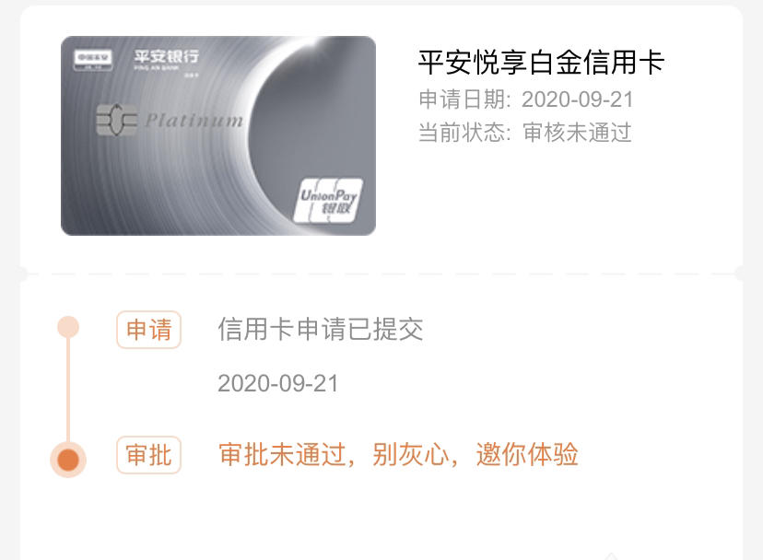Tap the 2020-09-21 date under the submitted step
Viewport: 763px width, 560px height.
point(278,383)
